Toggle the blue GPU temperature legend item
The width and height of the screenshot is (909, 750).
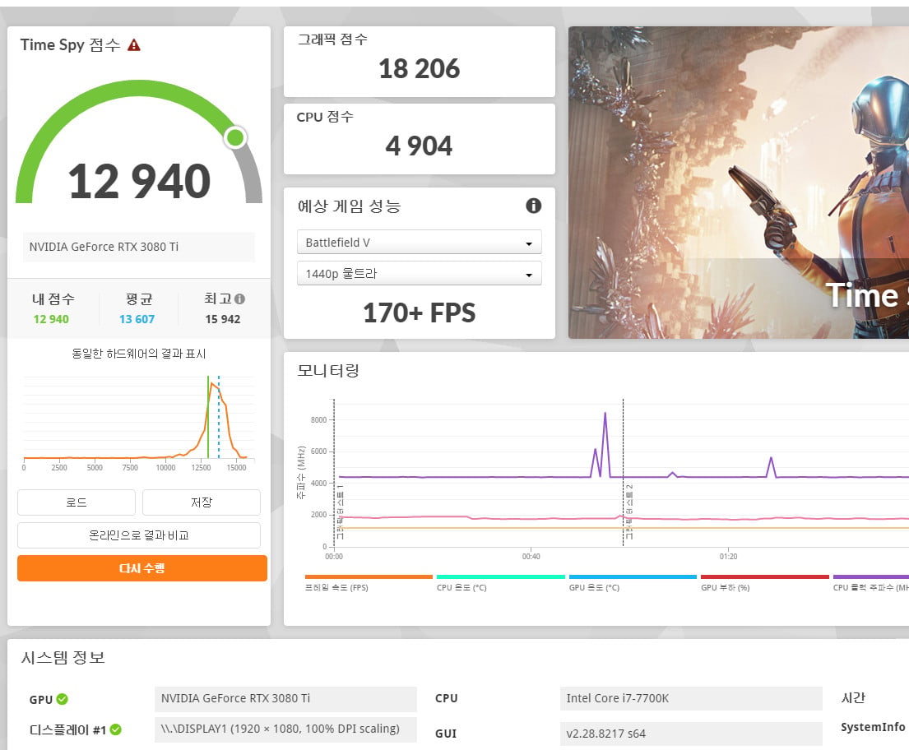(x=633, y=582)
